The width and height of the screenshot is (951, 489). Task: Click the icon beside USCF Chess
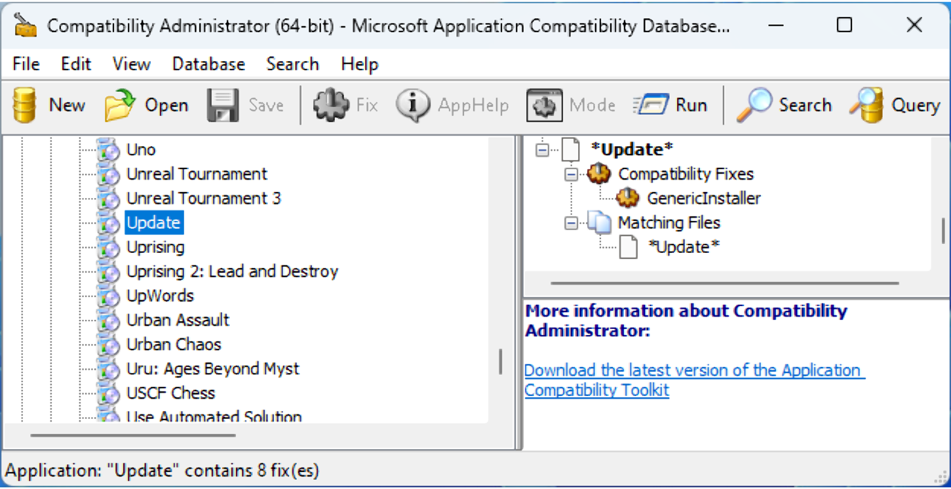[x=108, y=393]
